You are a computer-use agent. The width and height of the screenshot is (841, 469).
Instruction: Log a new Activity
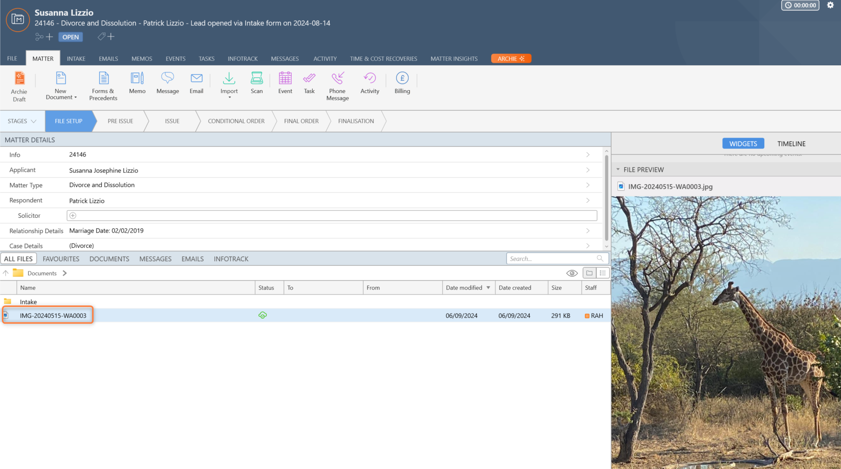[370, 82]
